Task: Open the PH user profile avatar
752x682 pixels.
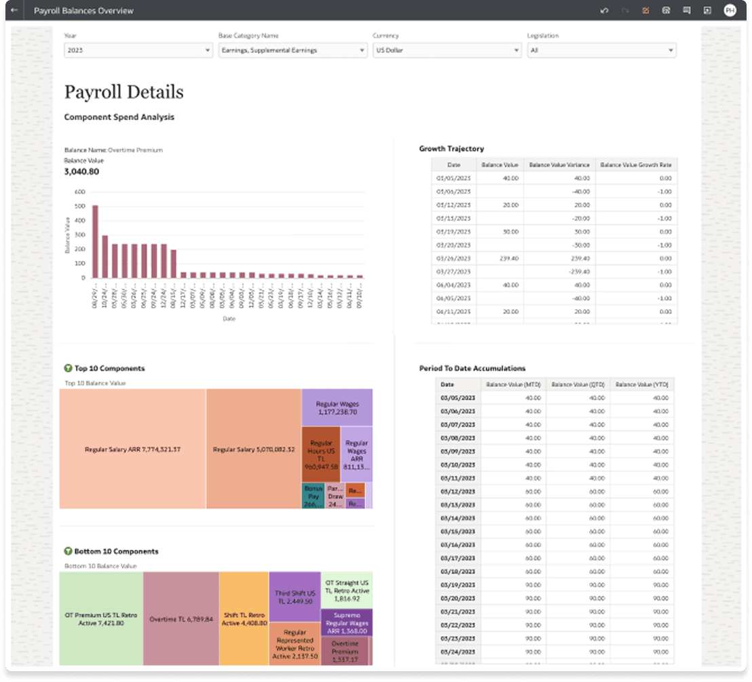Action: point(730,11)
